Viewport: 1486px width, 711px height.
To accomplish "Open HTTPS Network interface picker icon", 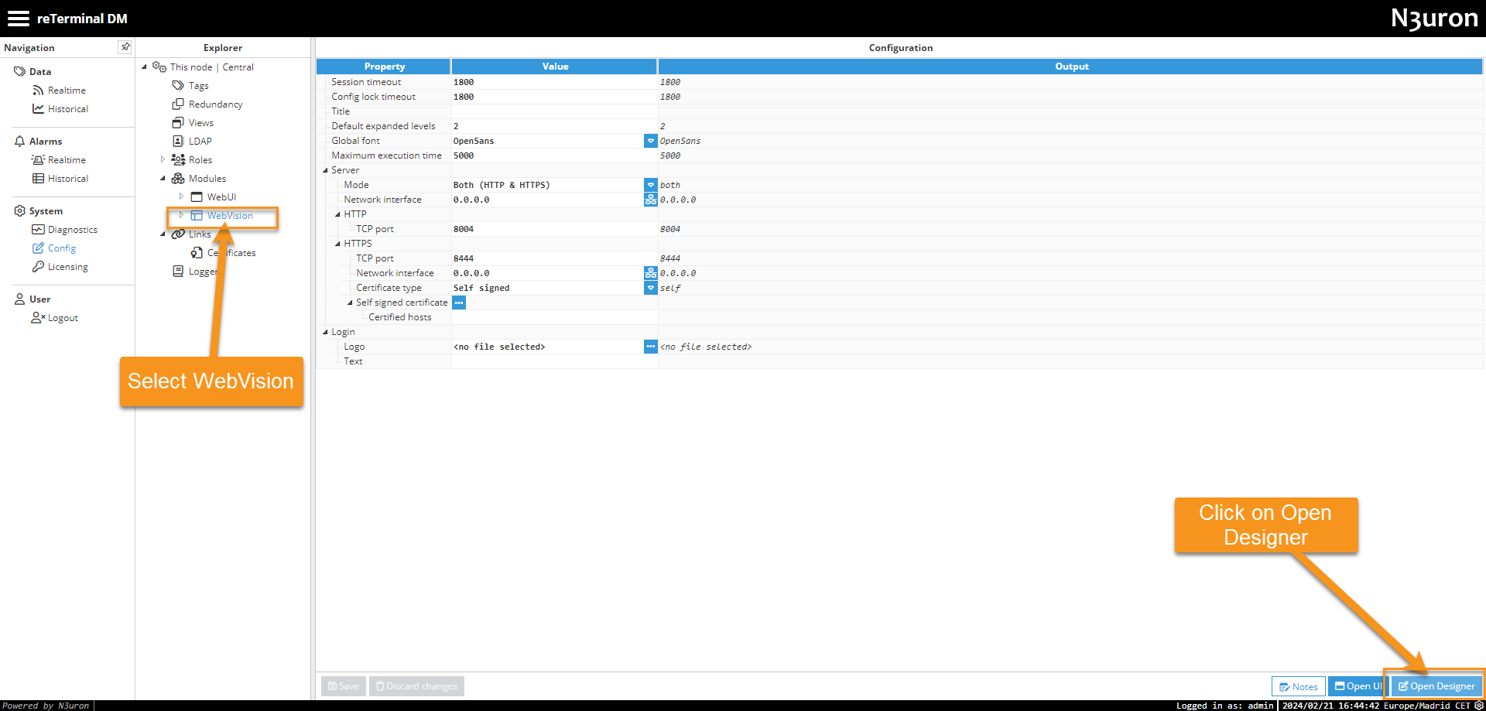I will [651, 273].
